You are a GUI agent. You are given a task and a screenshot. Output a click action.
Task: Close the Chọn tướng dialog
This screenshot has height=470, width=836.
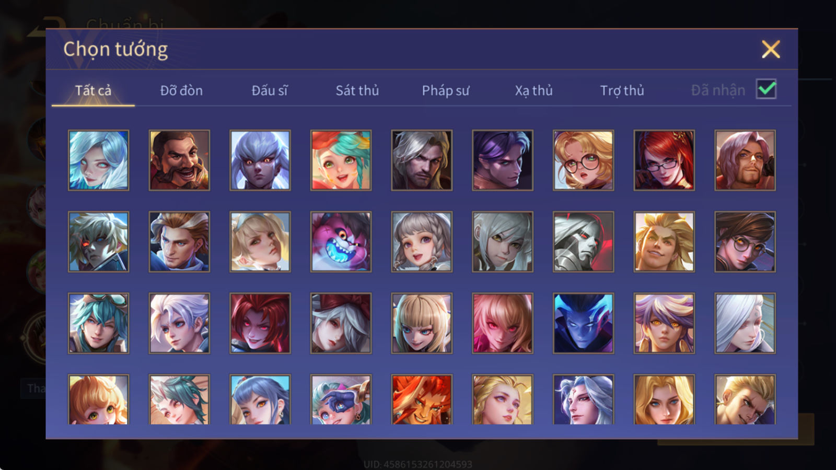click(771, 50)
